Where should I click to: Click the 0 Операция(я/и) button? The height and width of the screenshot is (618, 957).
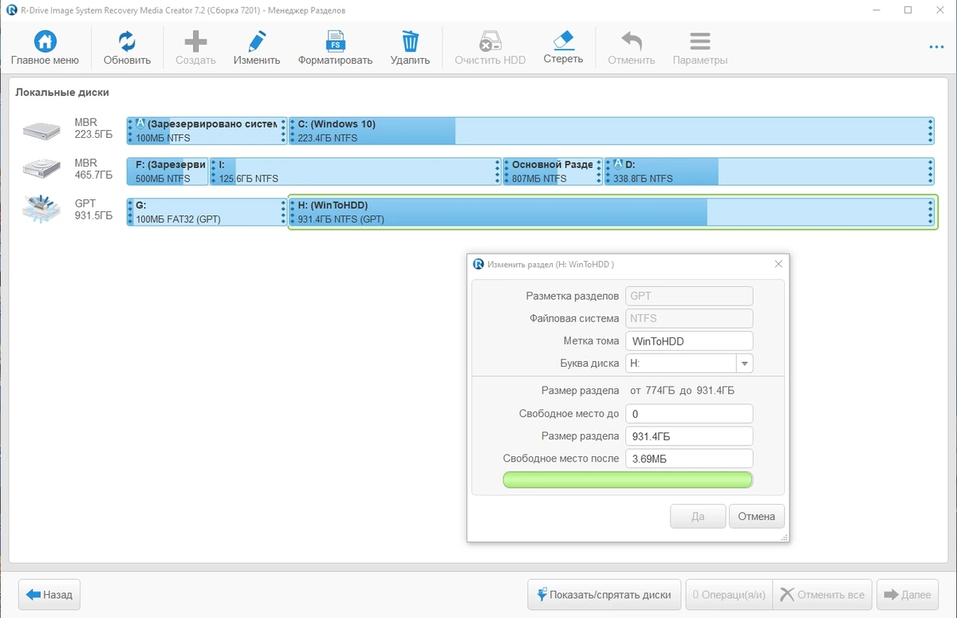(729, 594)
